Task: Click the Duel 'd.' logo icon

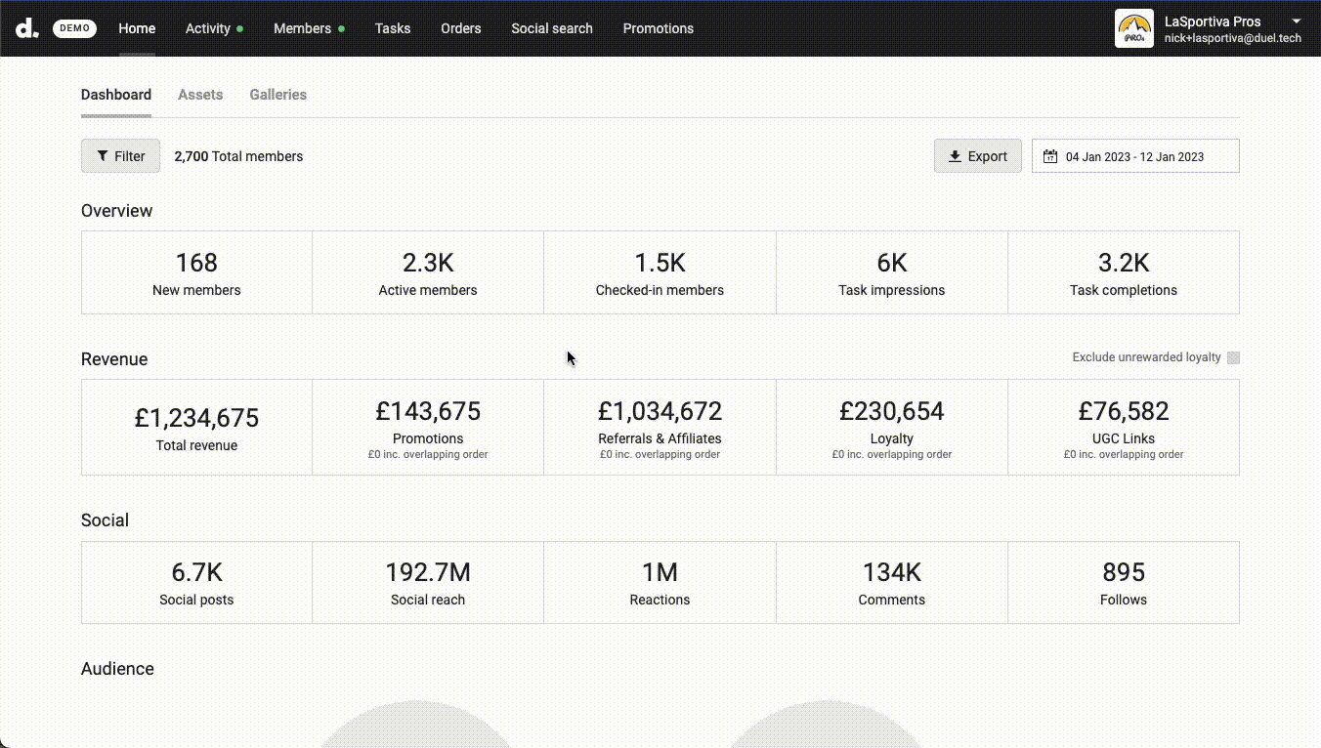Action: (x=27, y=28)
